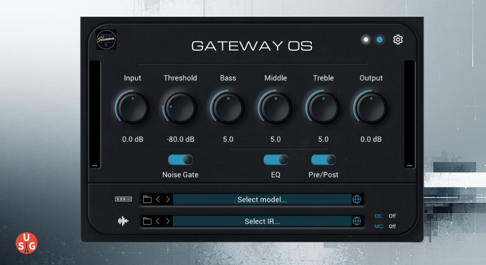Viewport: 486px width, 265px height.
Task: Click the Middle value 5.0
Action: [276, 139]
